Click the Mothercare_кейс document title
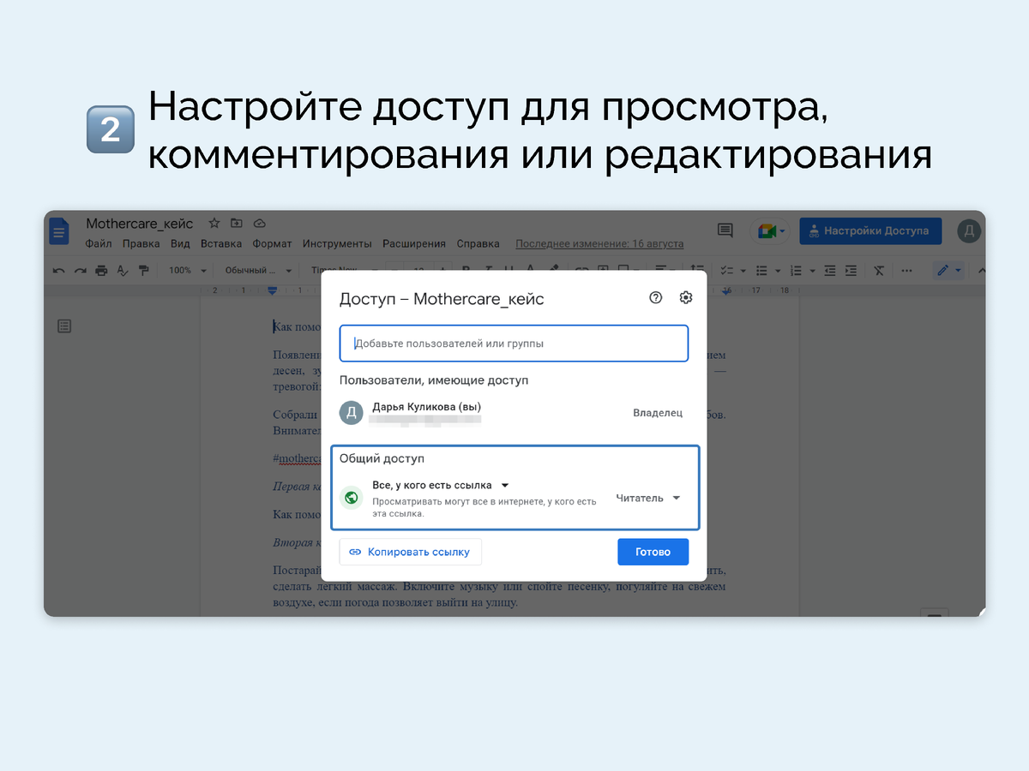This screenshot has height=771, width=1029. click(x=140, y=224)
